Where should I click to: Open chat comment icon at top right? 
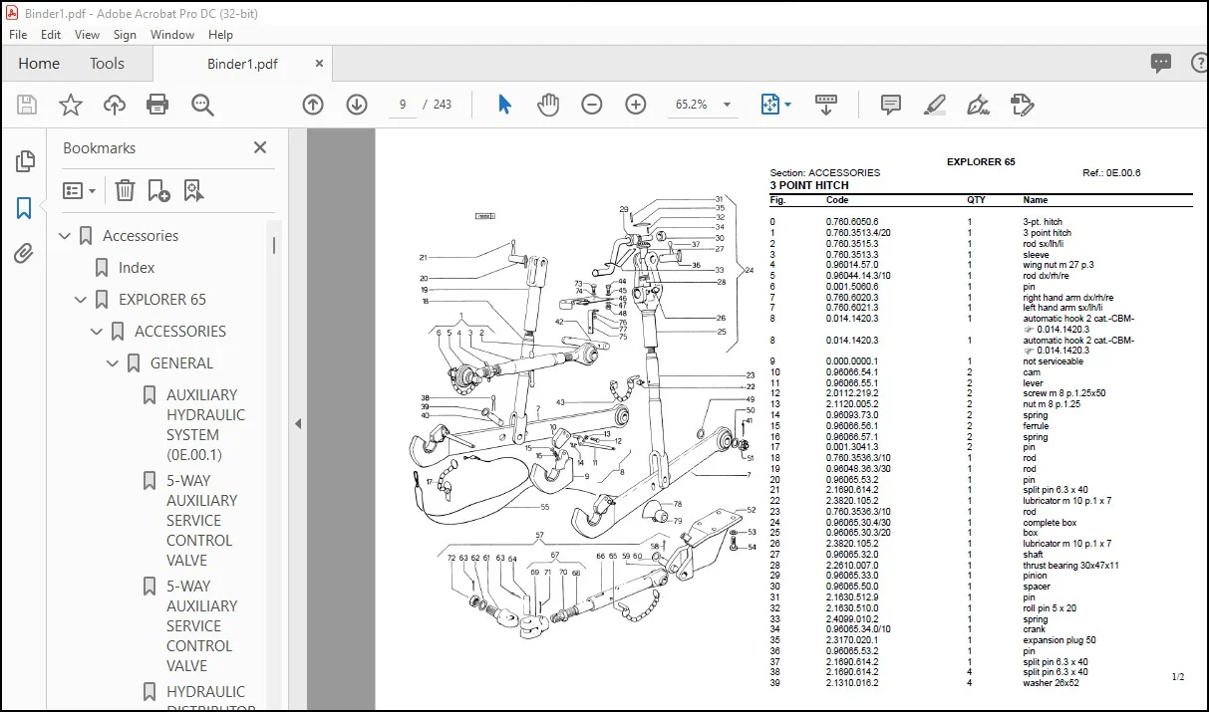coord(1161,63)
